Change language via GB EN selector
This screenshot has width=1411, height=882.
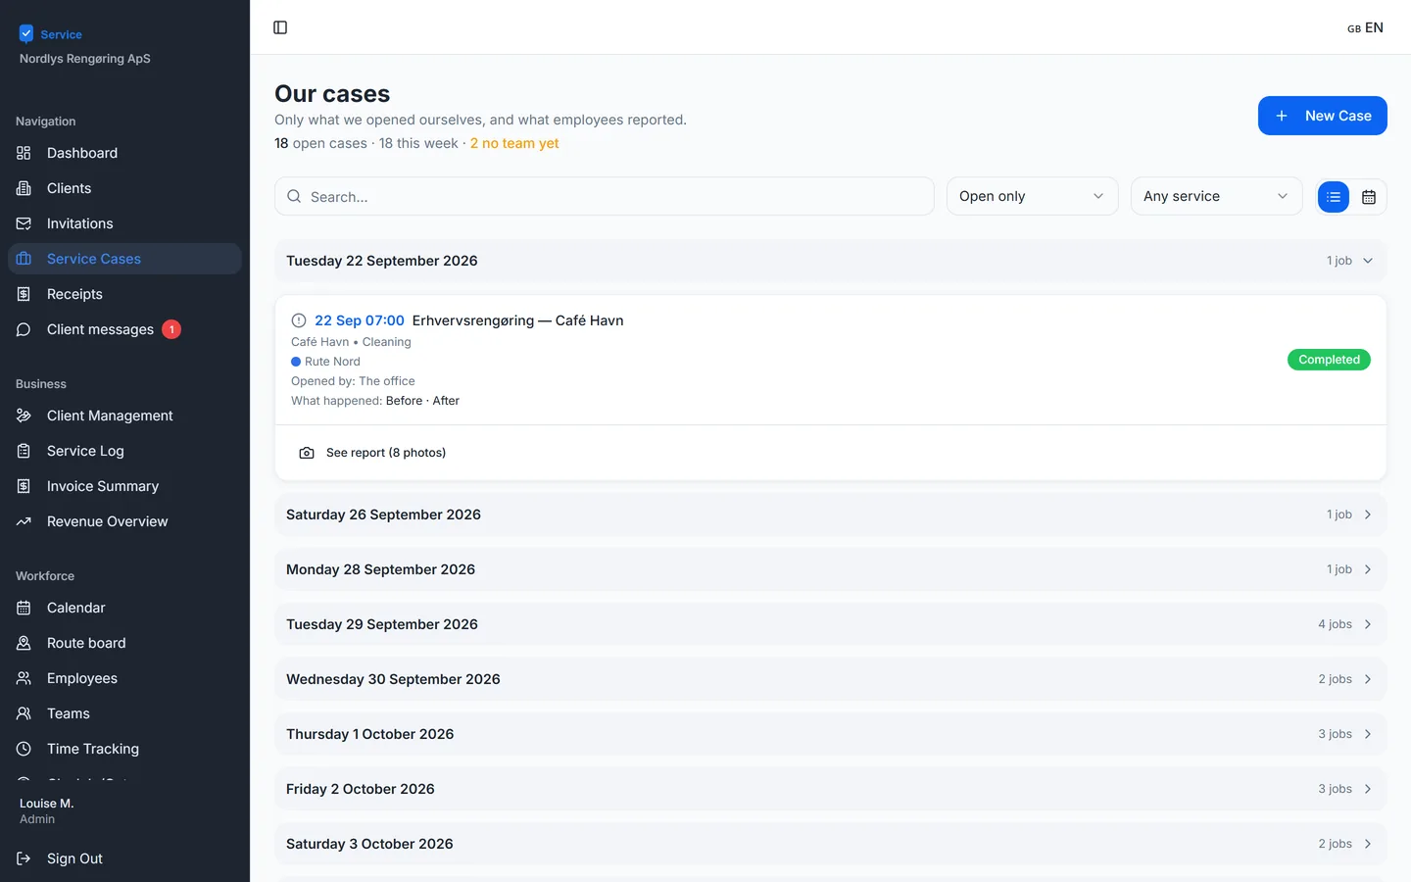[1365, 27]
